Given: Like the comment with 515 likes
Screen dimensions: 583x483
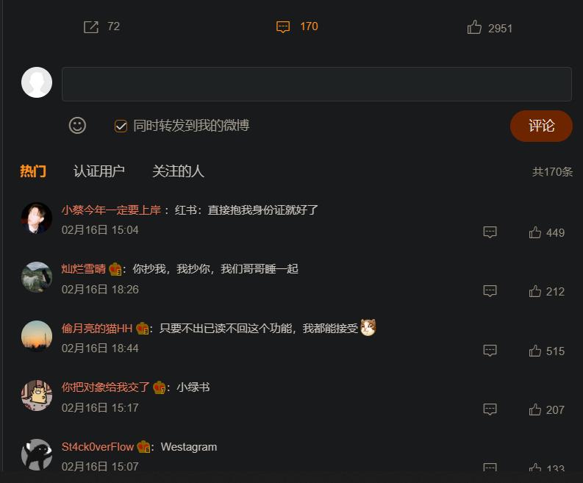Looking at the screenshot, I should click(535, 351).
